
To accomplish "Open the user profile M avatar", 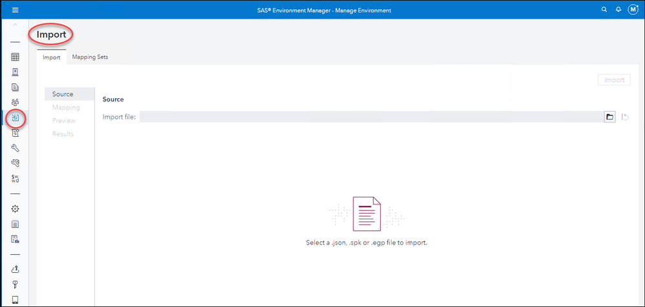I will click(x=633, y=10).
